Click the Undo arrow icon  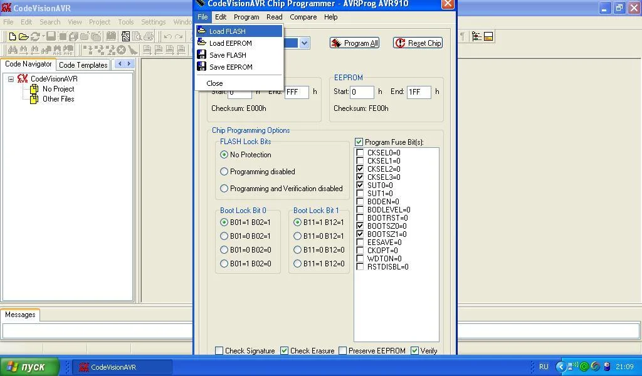click(x=168, y=37)
